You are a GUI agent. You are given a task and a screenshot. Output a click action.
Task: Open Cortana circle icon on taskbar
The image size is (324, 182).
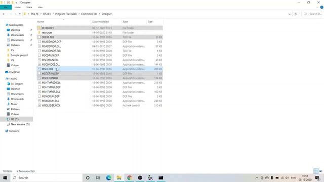88,177
